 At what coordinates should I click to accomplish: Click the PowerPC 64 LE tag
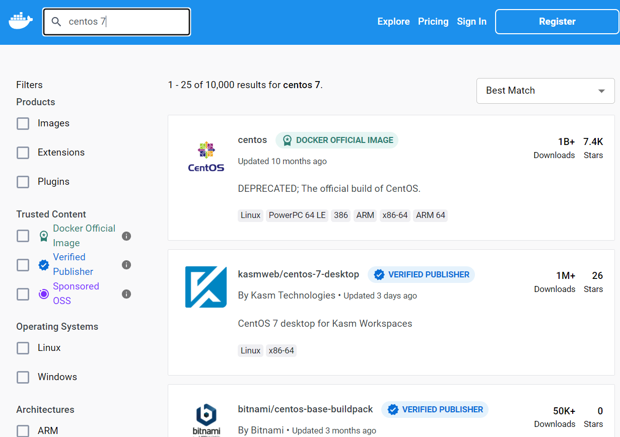point(297,215)
